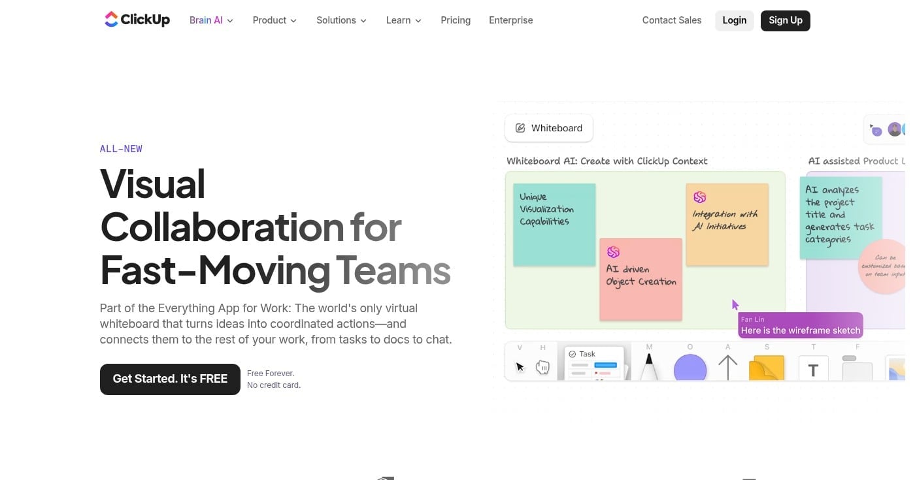Select the arrow connector tool

tap(727, 367)
